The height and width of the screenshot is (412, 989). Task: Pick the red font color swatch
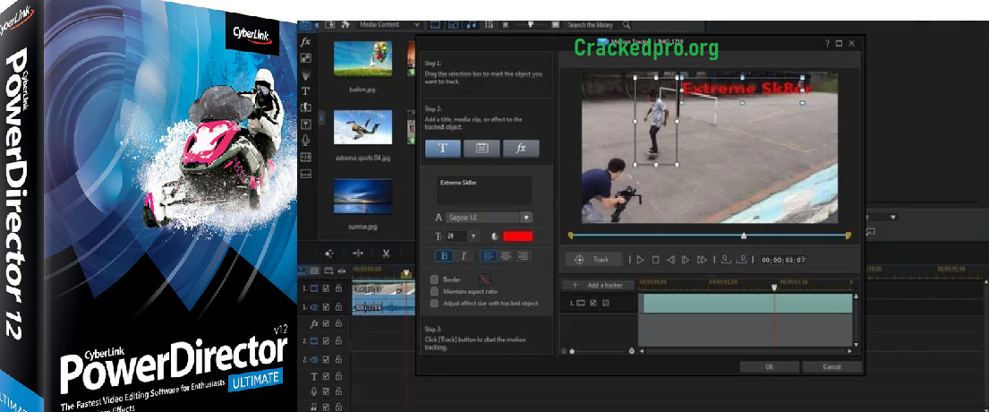[517, 236]
